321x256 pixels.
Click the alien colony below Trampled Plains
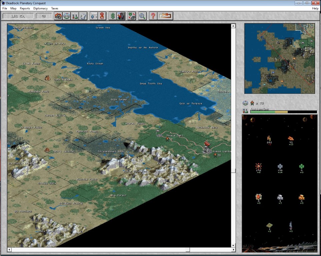tap(47, 150)
